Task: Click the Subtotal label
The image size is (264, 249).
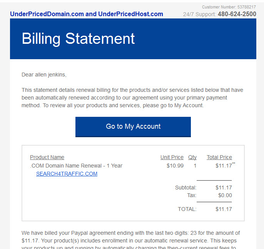Action: pyautogui.click(x=186, y=188)
